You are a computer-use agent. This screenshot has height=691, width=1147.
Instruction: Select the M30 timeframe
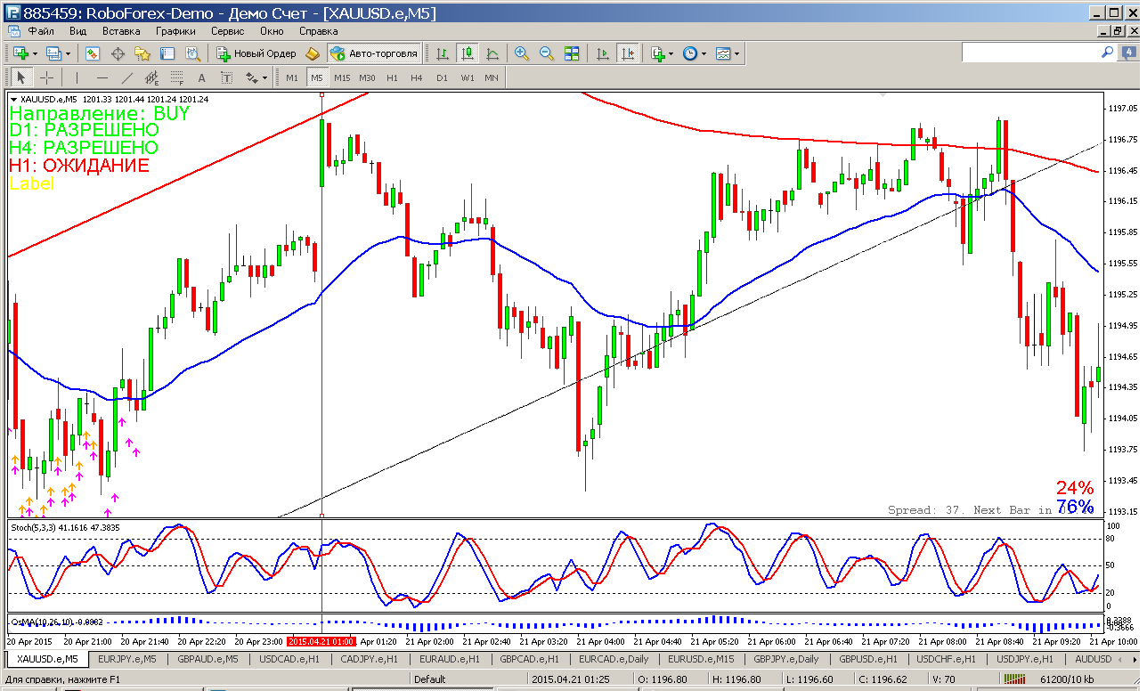point(367,77)
